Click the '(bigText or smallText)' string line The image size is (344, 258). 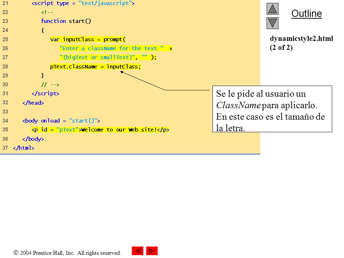[108, 57]
